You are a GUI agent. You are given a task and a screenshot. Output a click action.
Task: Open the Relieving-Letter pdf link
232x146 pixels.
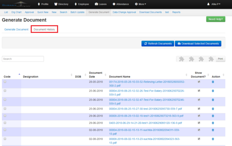(147, 84)
